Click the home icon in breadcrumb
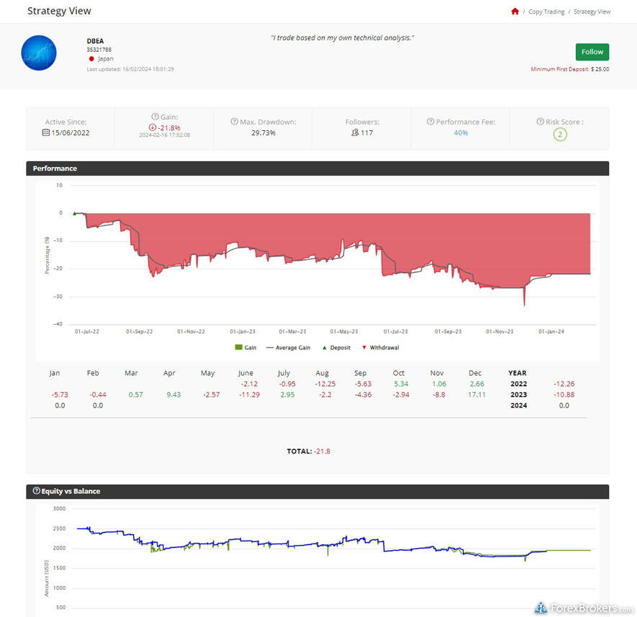Screen dimensions: 637x617 tap(515, 12)
